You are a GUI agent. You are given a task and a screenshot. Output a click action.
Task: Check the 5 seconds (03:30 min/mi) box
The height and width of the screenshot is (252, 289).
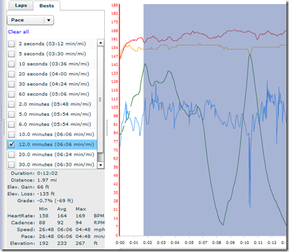click(12, 54)
